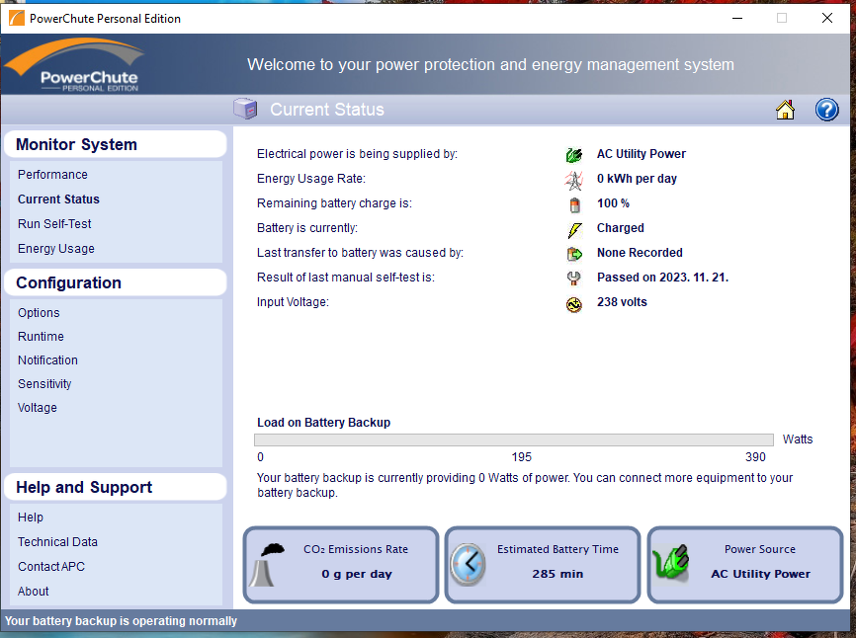Viewport: 856px width, 638px height.
Task: Click the 'Energy Usage Rate:' label
Action: pyautogui.click(x=311, y=179)
